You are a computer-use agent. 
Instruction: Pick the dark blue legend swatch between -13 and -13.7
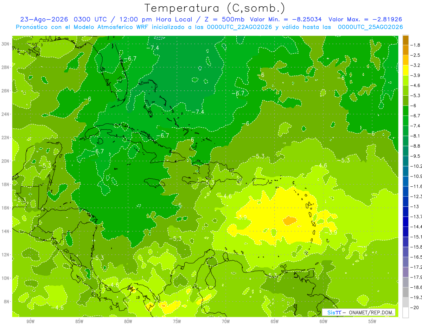click(405, 211)
